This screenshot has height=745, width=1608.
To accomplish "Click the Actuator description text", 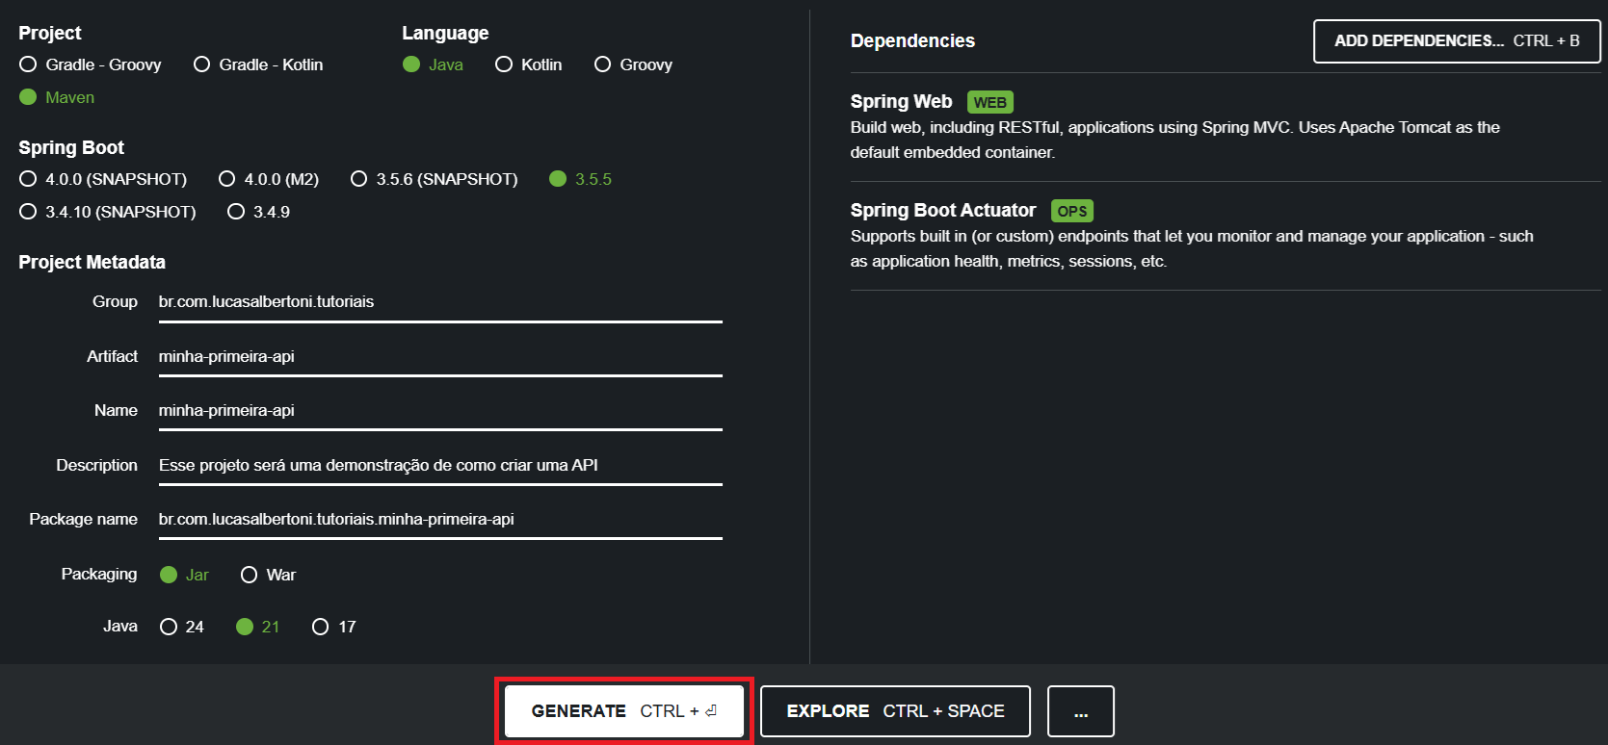I will [x=1191, y=248].
